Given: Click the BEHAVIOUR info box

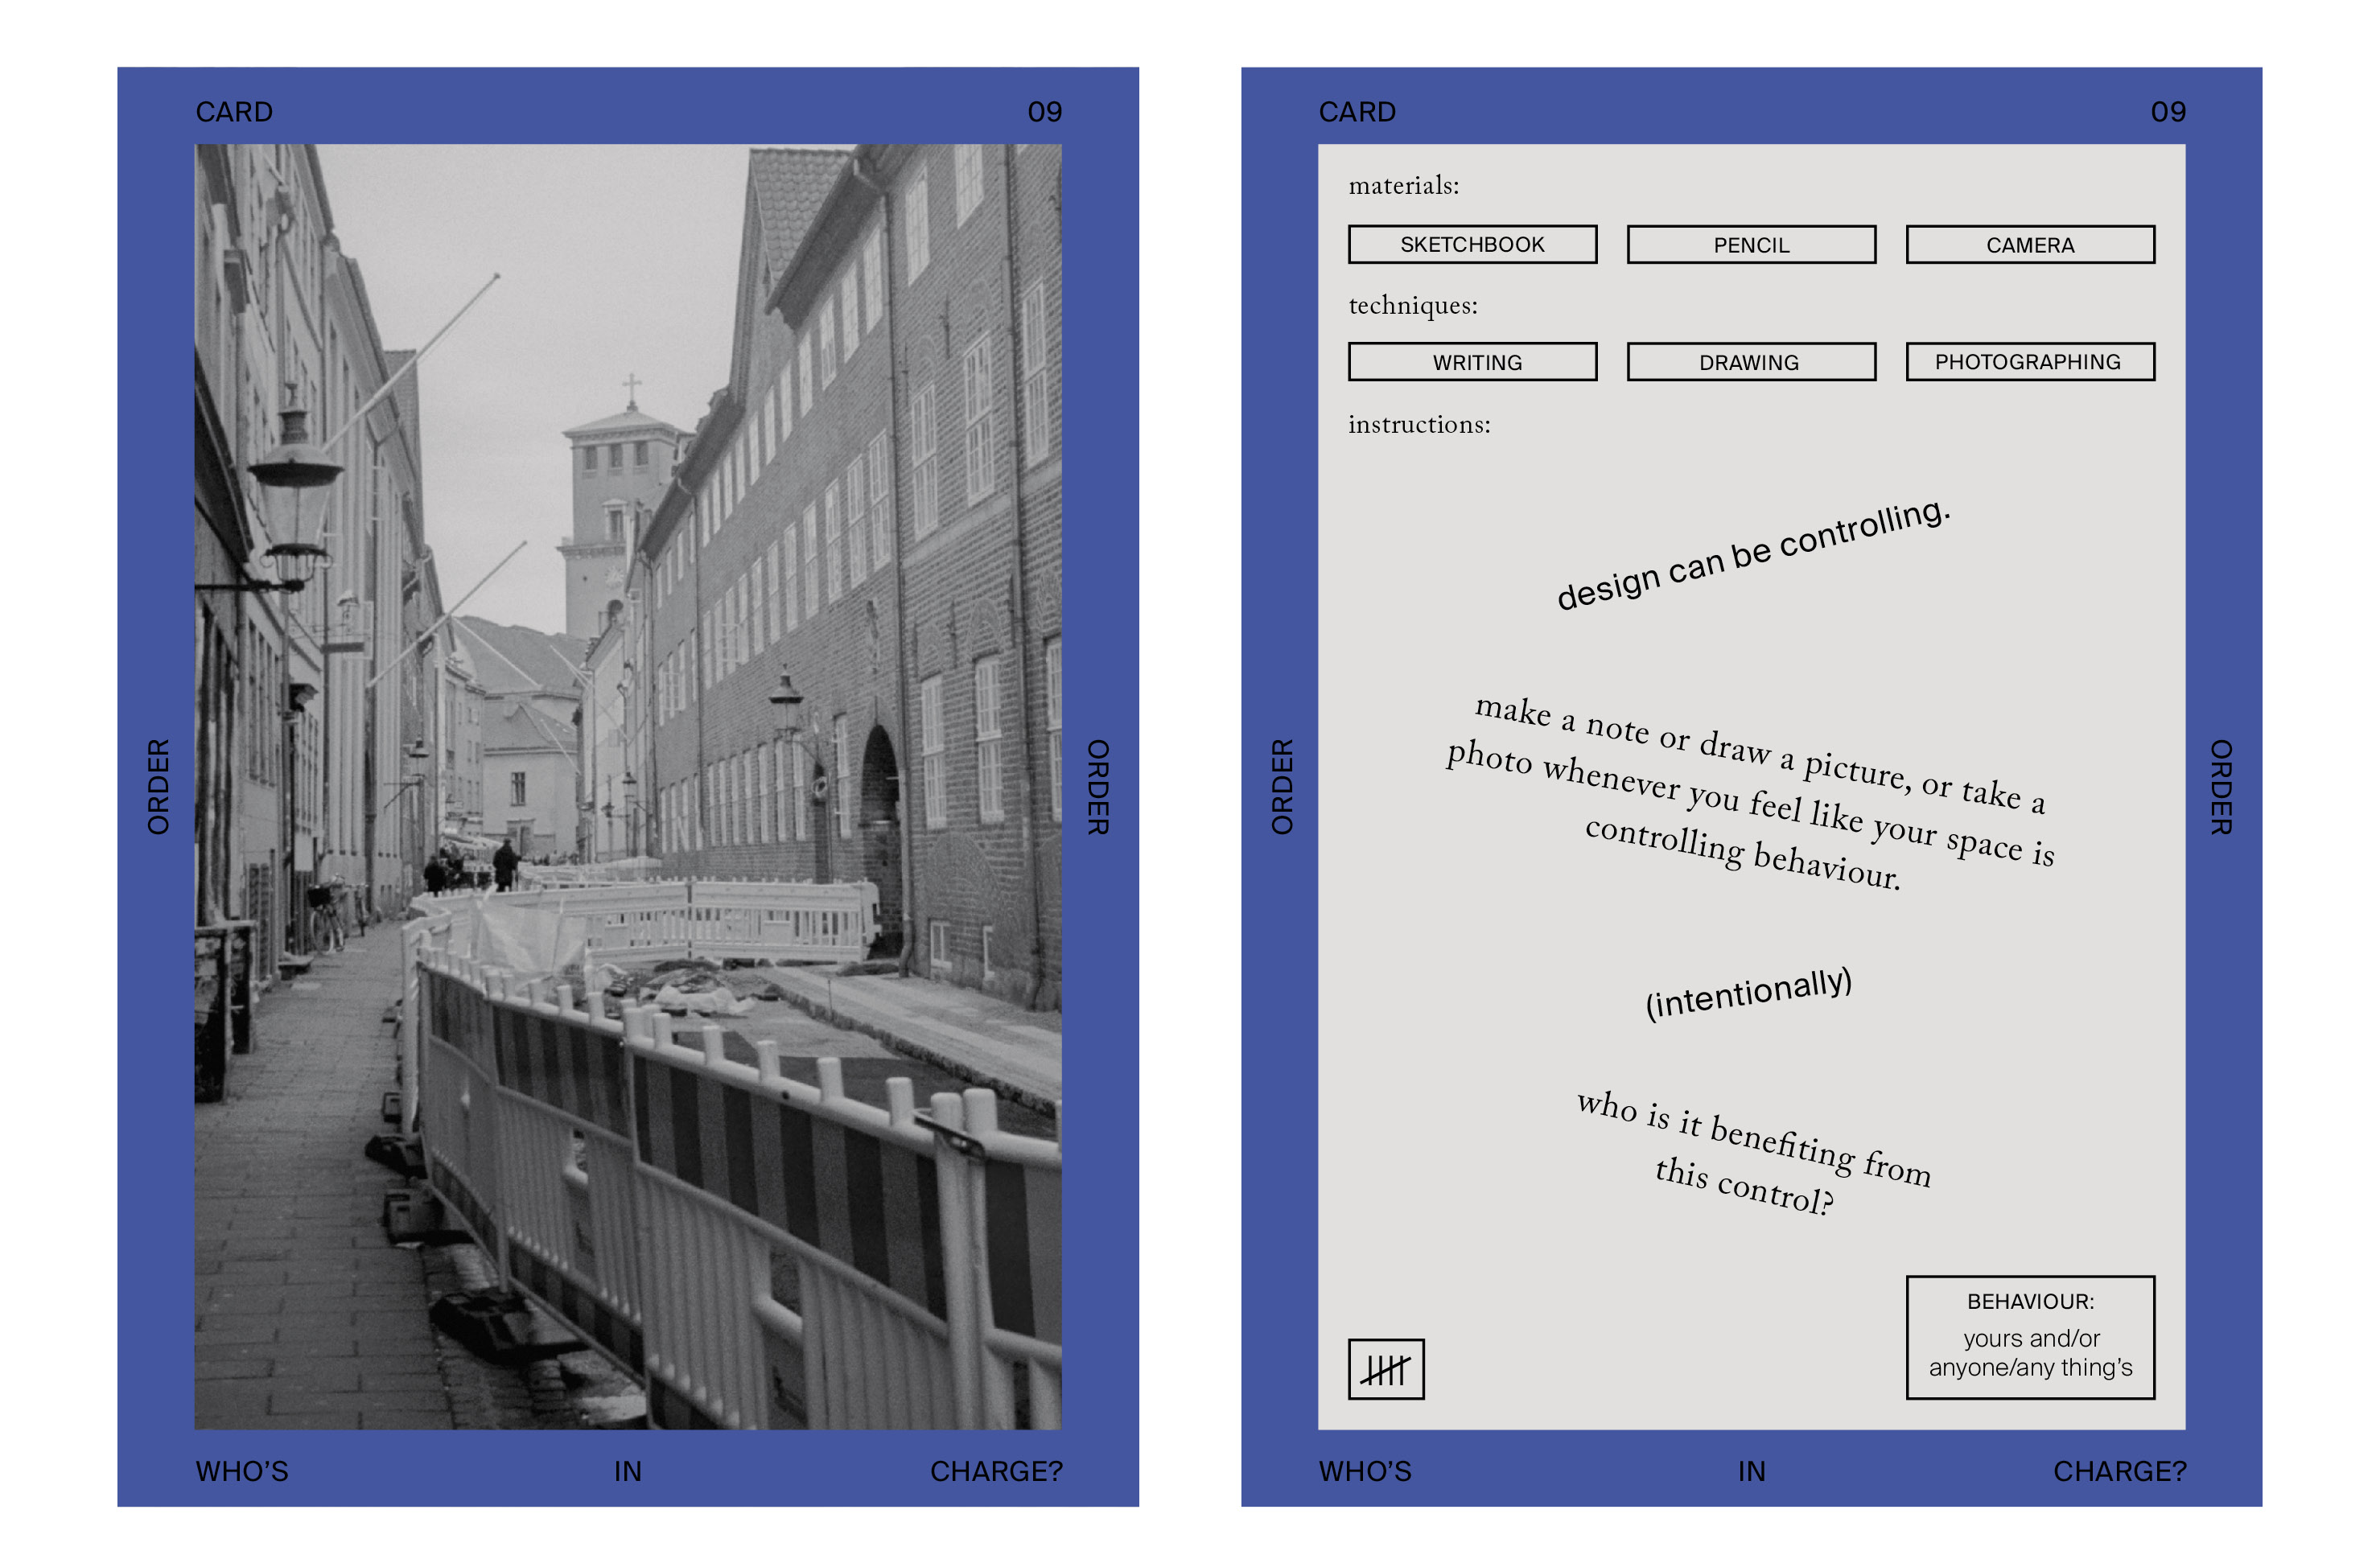Looking at the screenshot, I should click(x=2029, y=1336).
